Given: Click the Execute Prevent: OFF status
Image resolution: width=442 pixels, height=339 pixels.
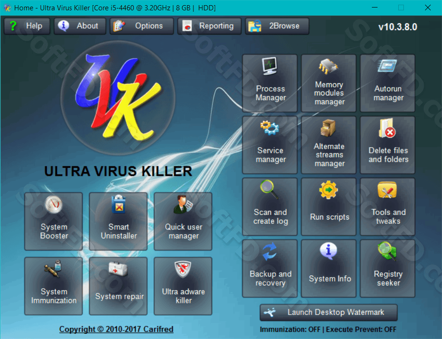Looking at the screenshot, I should tap(361, 330).
